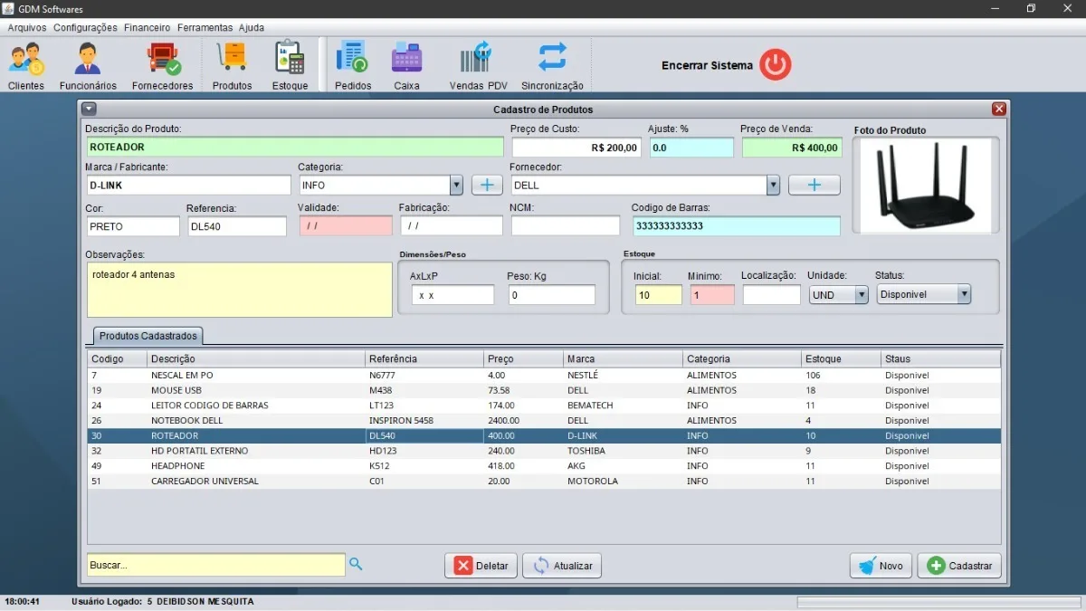
Task: Open the Unidade UND dropdown
Action: (862, 295)
